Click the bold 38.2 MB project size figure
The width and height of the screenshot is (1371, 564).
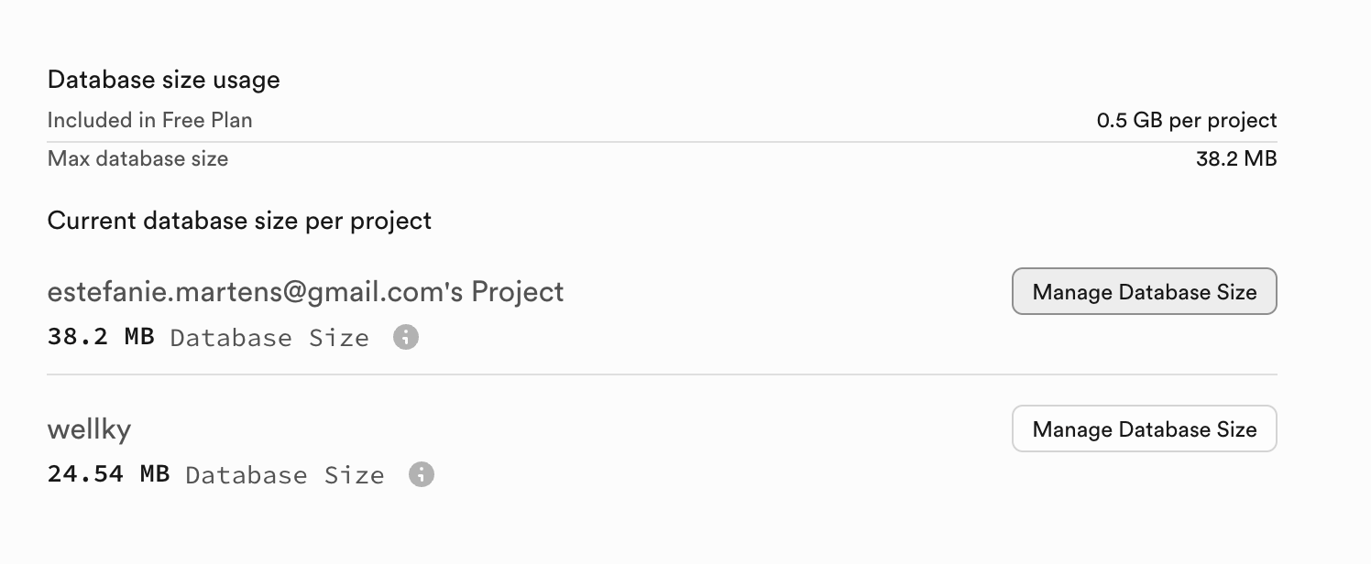coord(101,337)
